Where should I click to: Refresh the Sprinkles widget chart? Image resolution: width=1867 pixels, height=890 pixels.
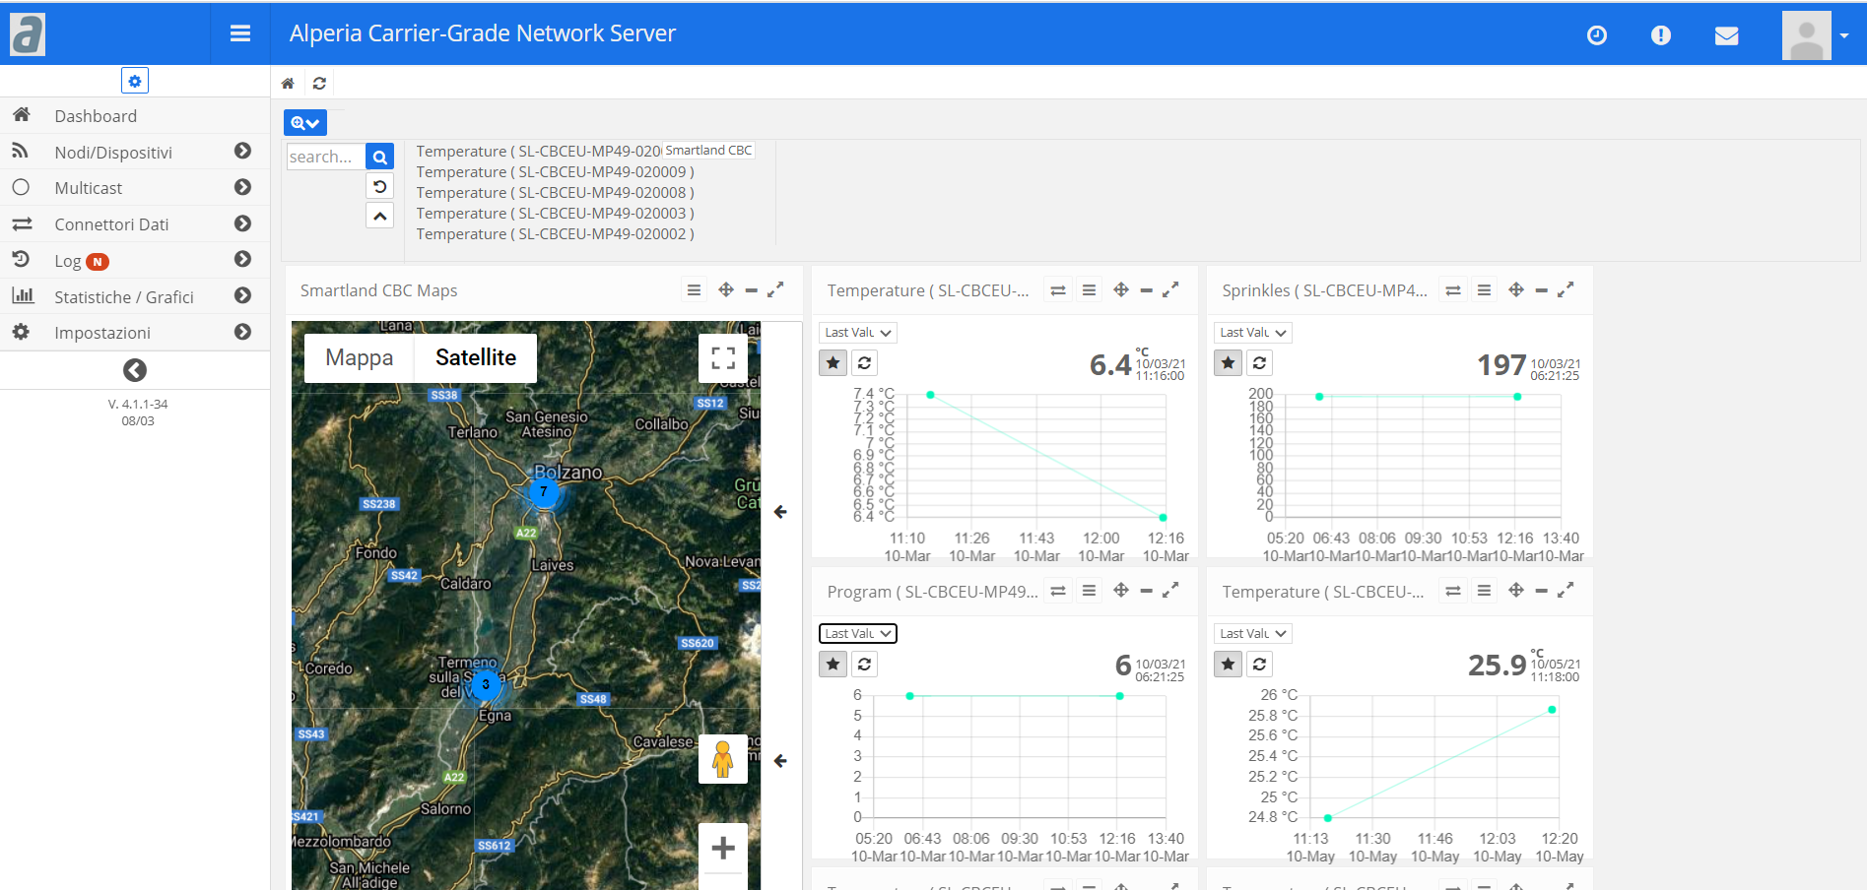[1259, 362]
